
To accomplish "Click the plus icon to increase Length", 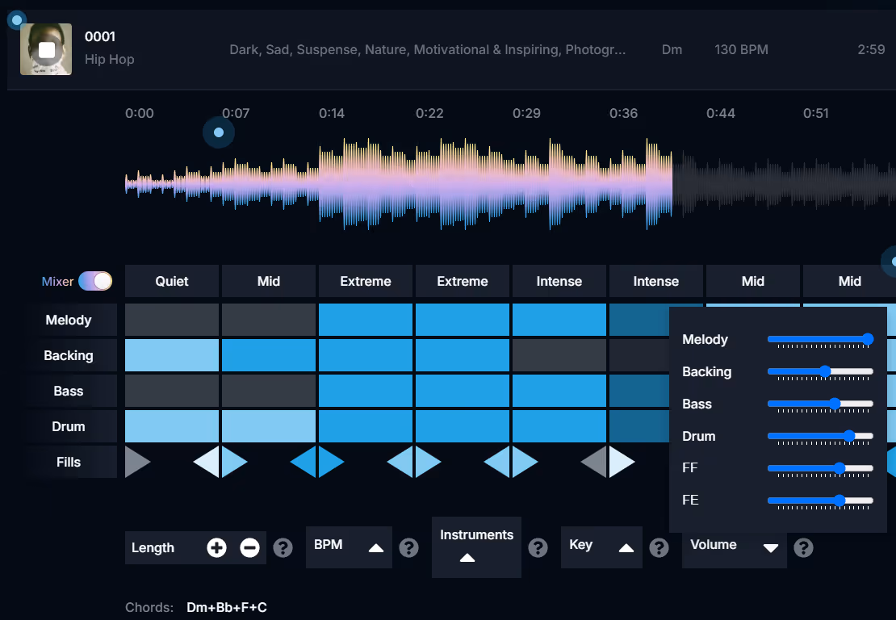I will click(216, 547).
